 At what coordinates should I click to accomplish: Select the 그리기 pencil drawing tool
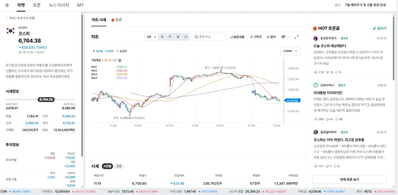(256, 37)
